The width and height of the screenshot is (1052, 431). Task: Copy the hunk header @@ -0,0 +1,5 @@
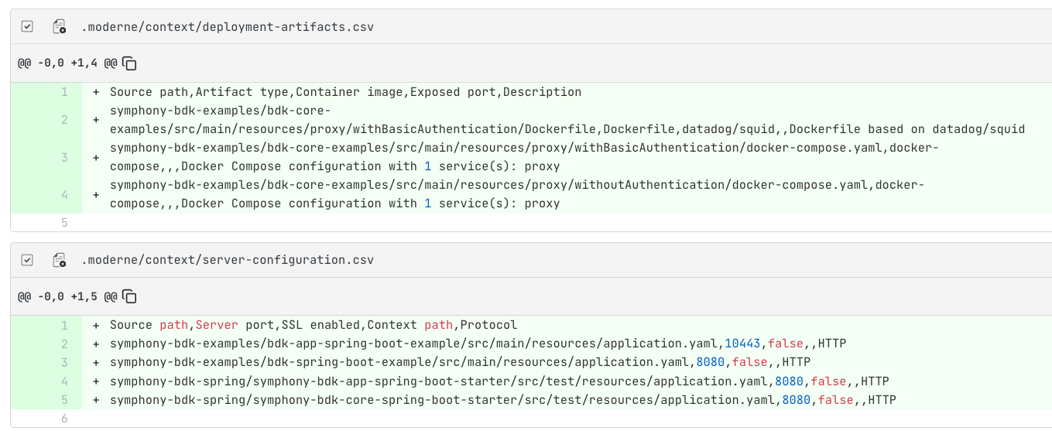coord(130,297)
